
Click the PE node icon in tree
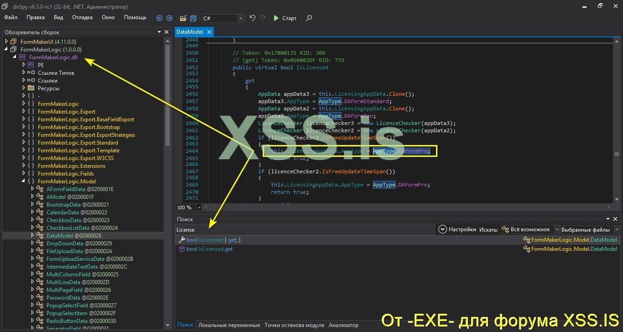pyautogui.click(x=31, y=65)
